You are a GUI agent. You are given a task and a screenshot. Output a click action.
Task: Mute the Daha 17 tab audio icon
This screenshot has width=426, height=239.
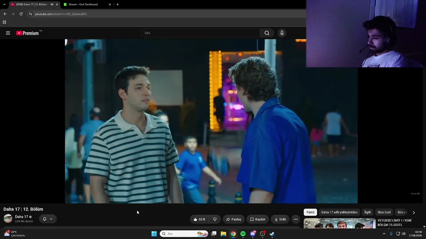(52, 4)
